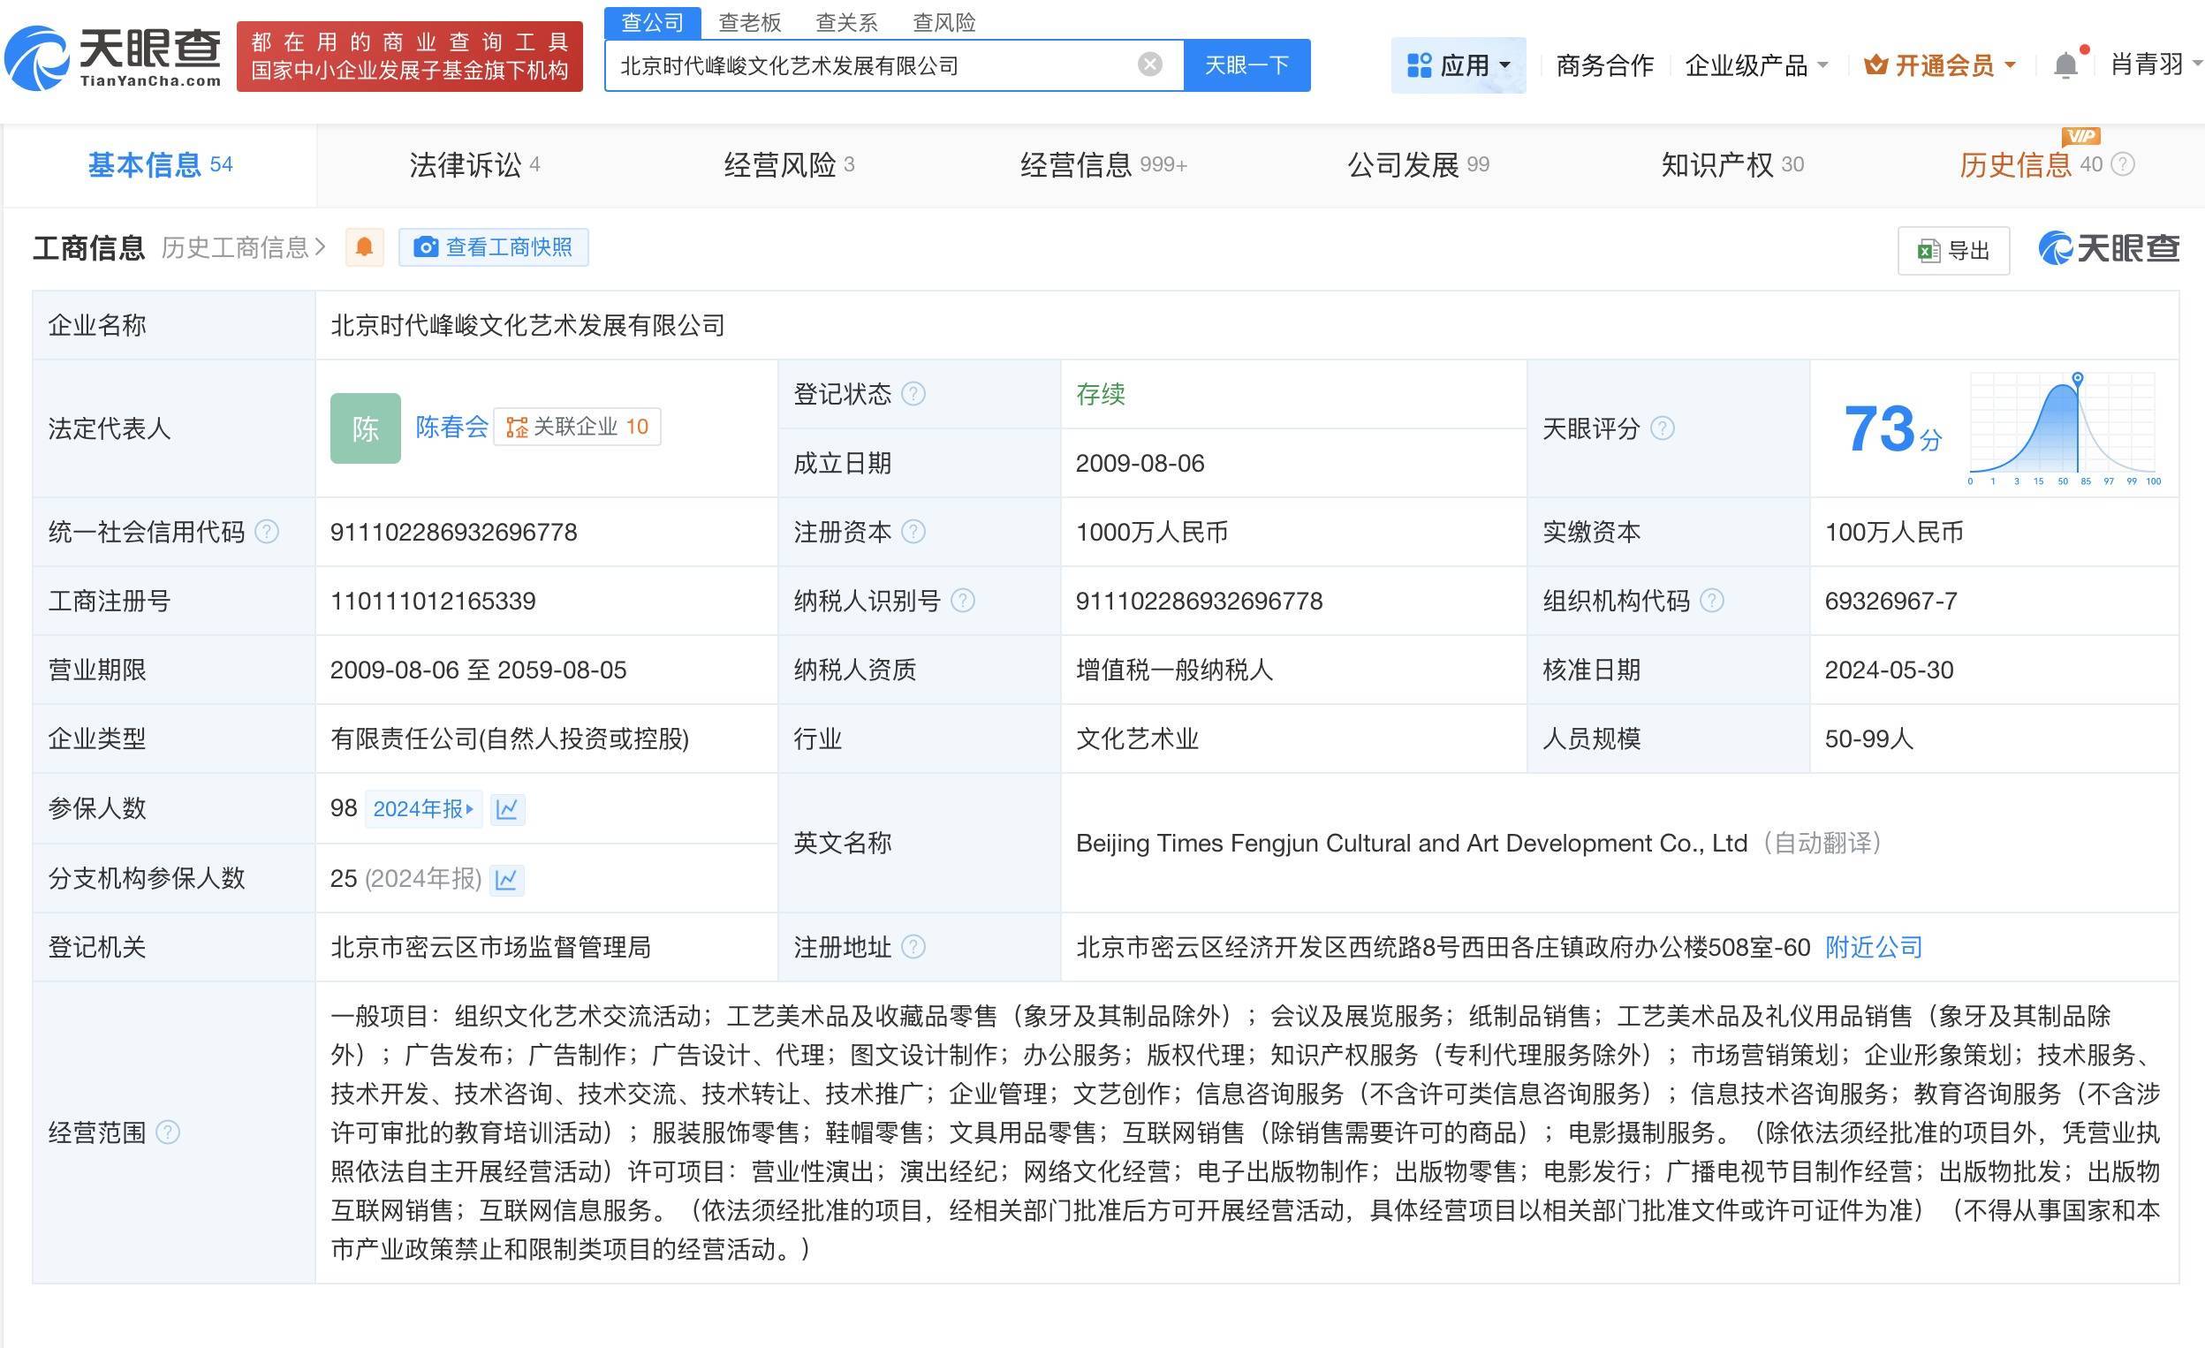Expand the 2024年报 selector for 参保人数
This screenshot has height=1348, width=2205.
click(x=423, y=809)
